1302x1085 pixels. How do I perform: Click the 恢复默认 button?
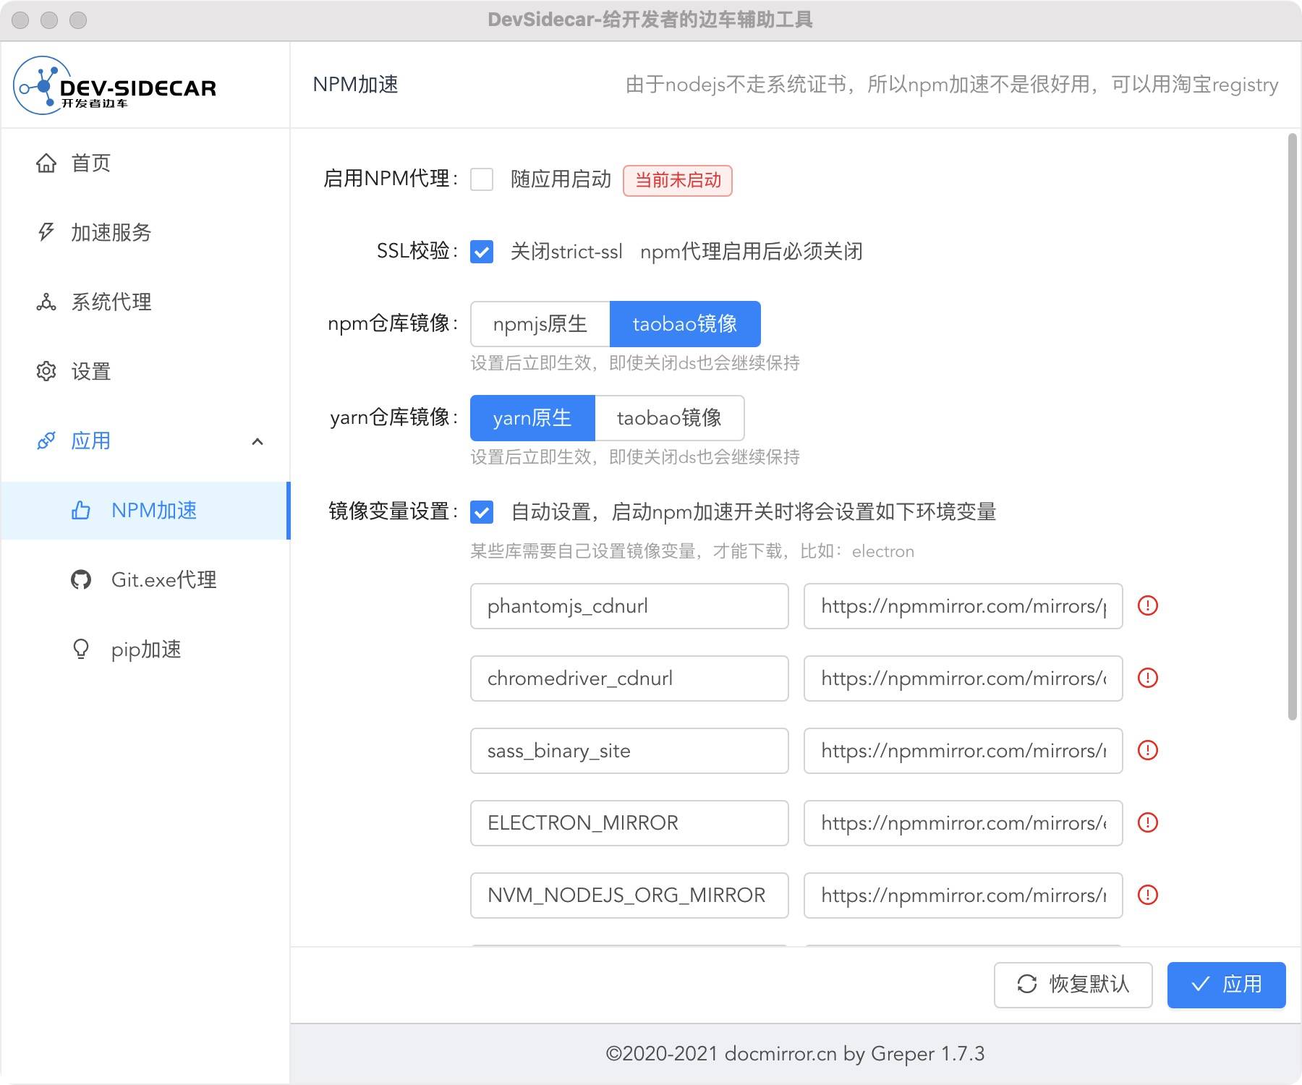(x=1073, y=984)
